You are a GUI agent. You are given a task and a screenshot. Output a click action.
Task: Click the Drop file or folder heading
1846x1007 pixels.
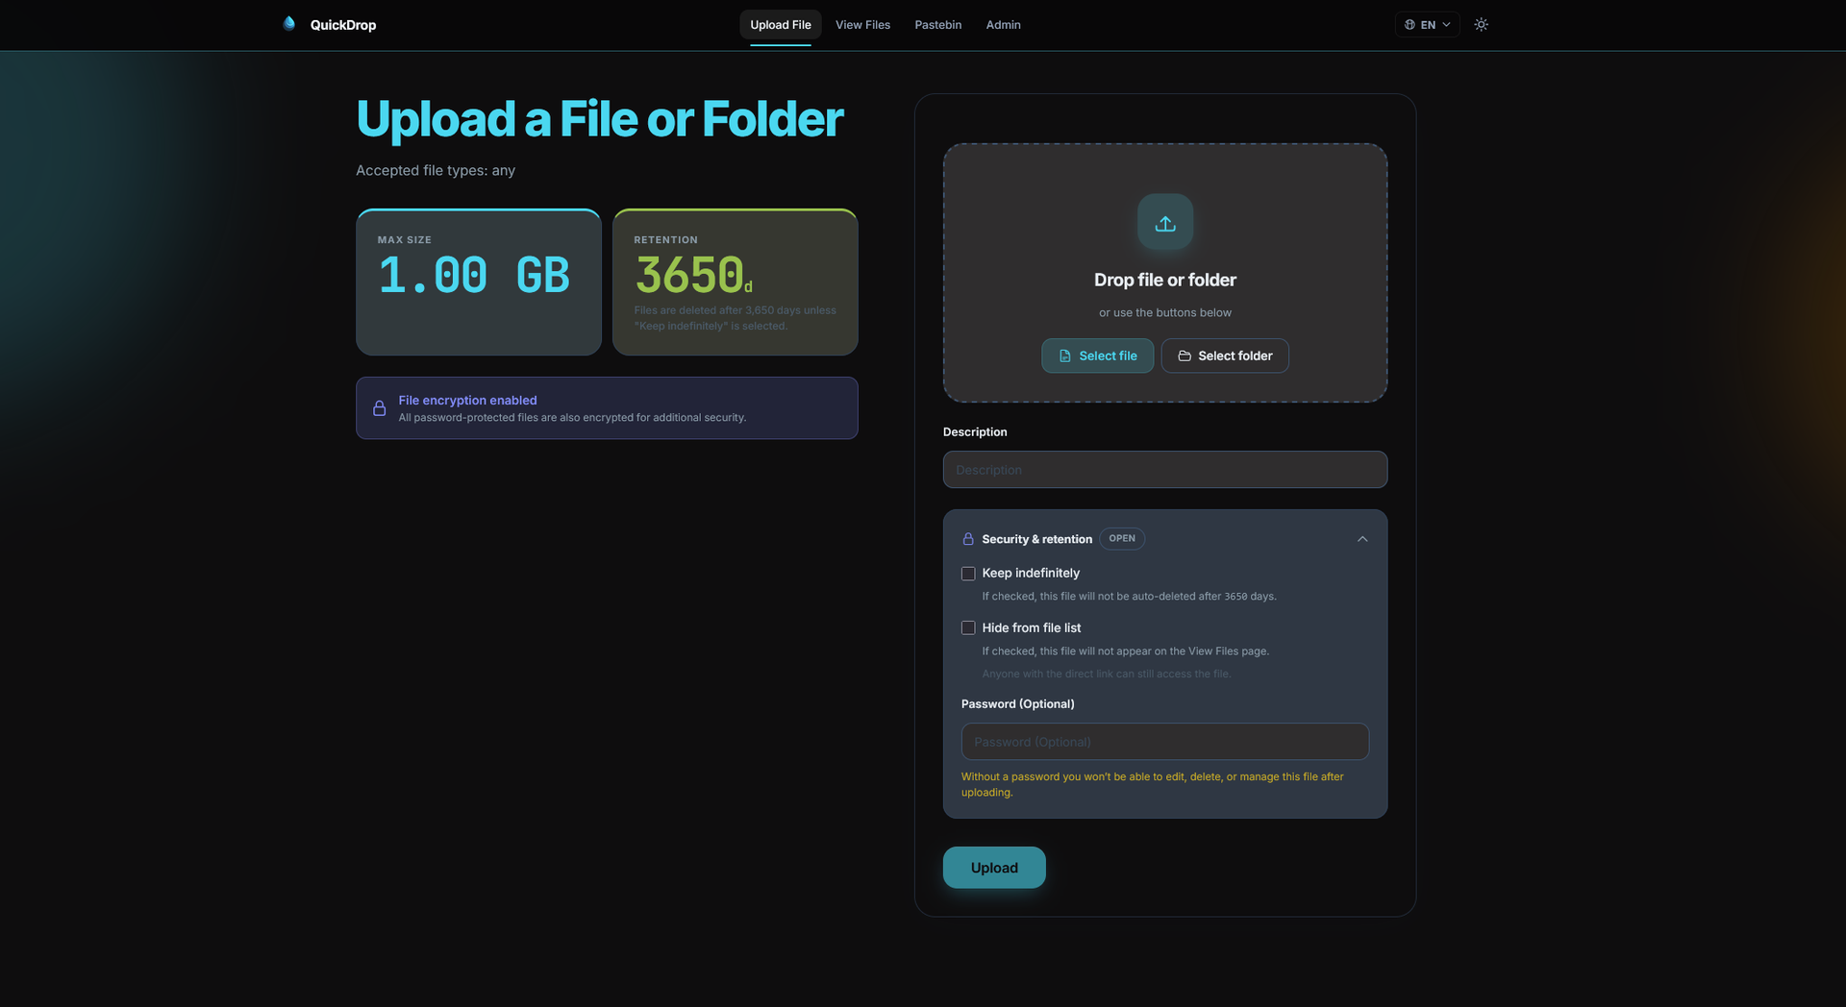point(1165,280)
